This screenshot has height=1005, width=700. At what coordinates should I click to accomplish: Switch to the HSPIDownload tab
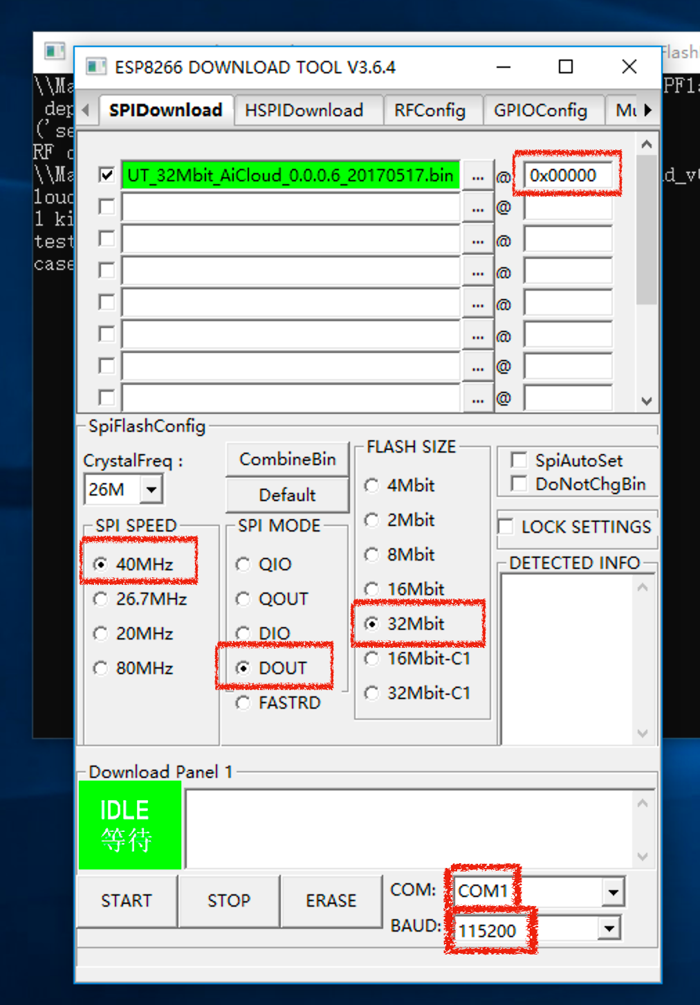click(x=304, y=111)
